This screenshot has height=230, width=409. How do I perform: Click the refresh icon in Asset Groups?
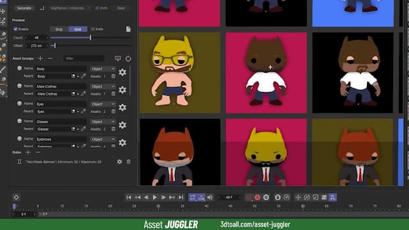tap(128, 58)
